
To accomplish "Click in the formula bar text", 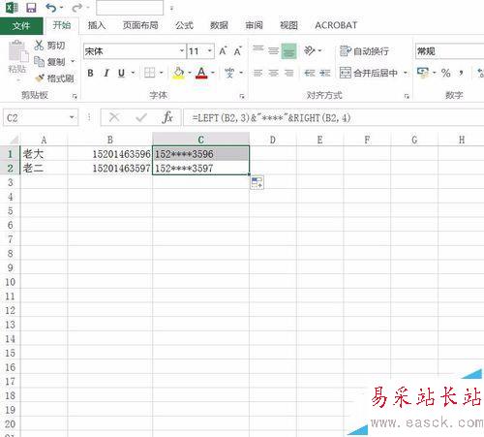I will [x=271, y=118].
